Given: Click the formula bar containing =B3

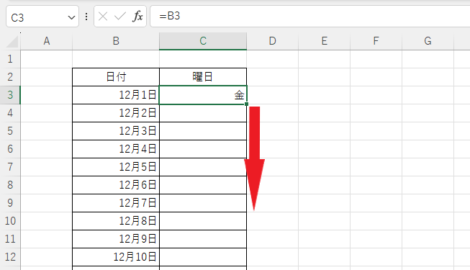Looking at the screenshot, I should click(310, 16).
